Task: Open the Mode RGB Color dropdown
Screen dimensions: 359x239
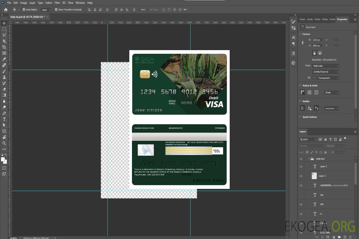Action: click(x=325, y=66)
